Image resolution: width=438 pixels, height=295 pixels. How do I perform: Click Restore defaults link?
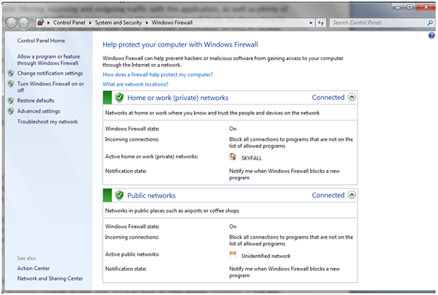pyautogui.click(x=36, y=101)
